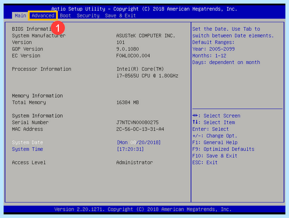Click the System Manufacturer label
The image size is (289, 218).
point(39,36)
